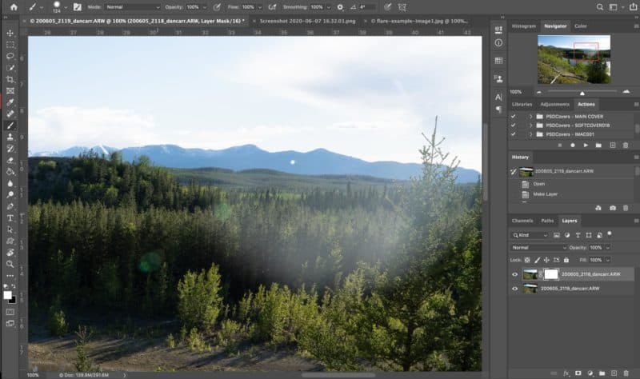Toggle the PSDCovers - SOFTCOVER018 checkmark

[513, 126]
